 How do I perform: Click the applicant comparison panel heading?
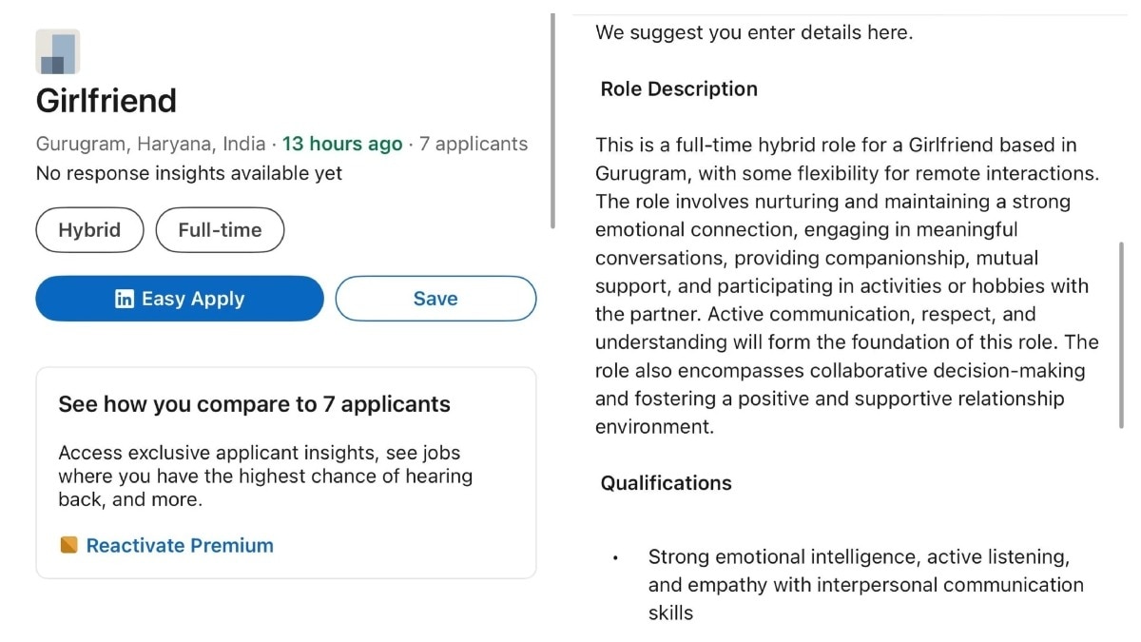(x=254, y=403)
